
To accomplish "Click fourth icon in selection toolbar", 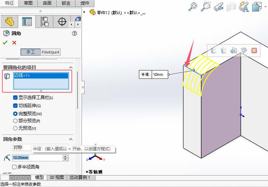I will tap(244, 50).
